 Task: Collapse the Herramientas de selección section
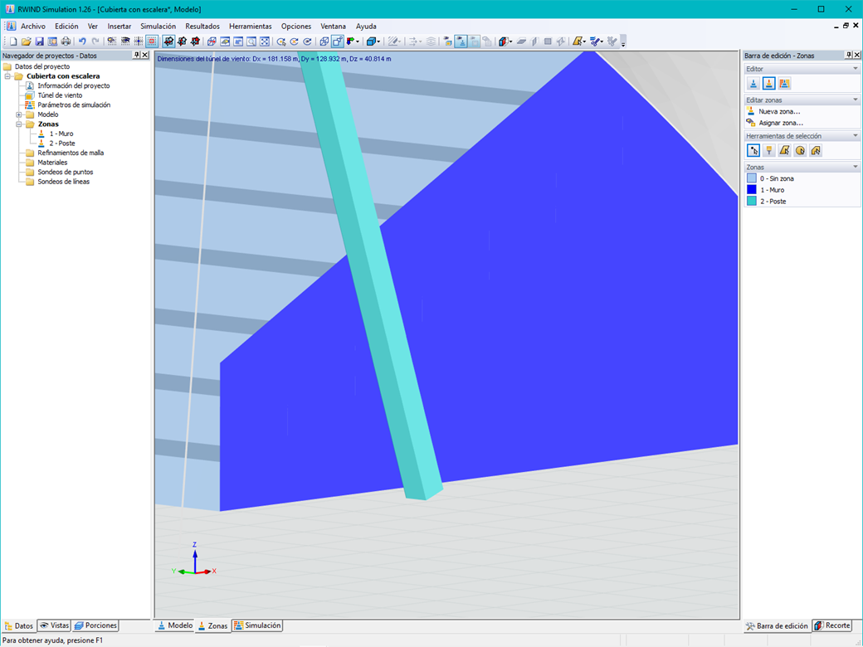pos(855,135)
